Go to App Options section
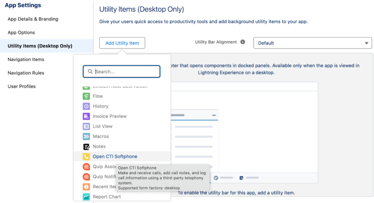This screenshot has width=374, height=203. click(21, 32)
